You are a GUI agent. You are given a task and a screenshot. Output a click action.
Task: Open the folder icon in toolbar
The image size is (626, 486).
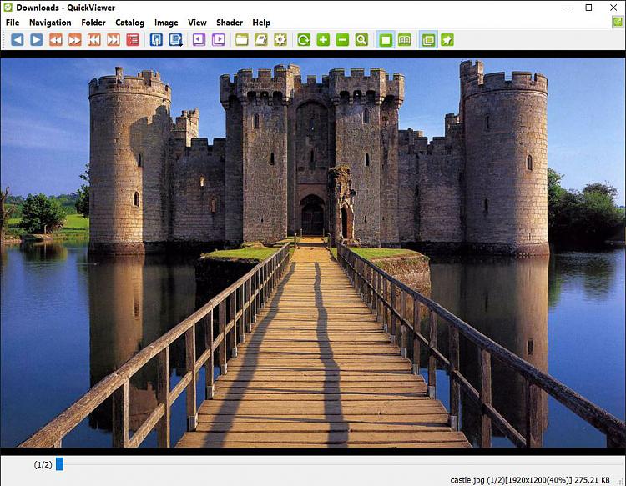coord(241,40)
